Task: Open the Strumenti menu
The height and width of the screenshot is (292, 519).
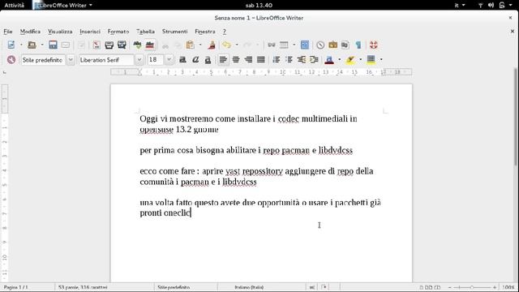Action: (x=175, y=32)
